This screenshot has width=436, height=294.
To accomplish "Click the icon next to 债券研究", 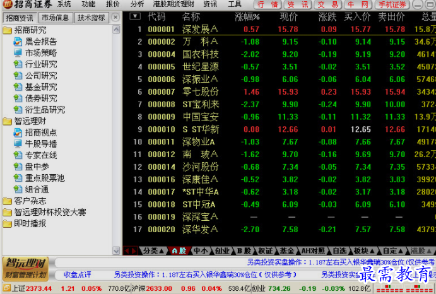I will click(x=18, y=98).
